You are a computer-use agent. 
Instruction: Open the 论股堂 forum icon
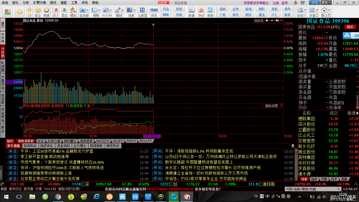142,10
